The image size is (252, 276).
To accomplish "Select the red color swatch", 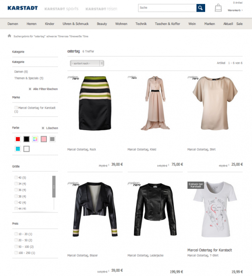I will (x=18, y=139).
